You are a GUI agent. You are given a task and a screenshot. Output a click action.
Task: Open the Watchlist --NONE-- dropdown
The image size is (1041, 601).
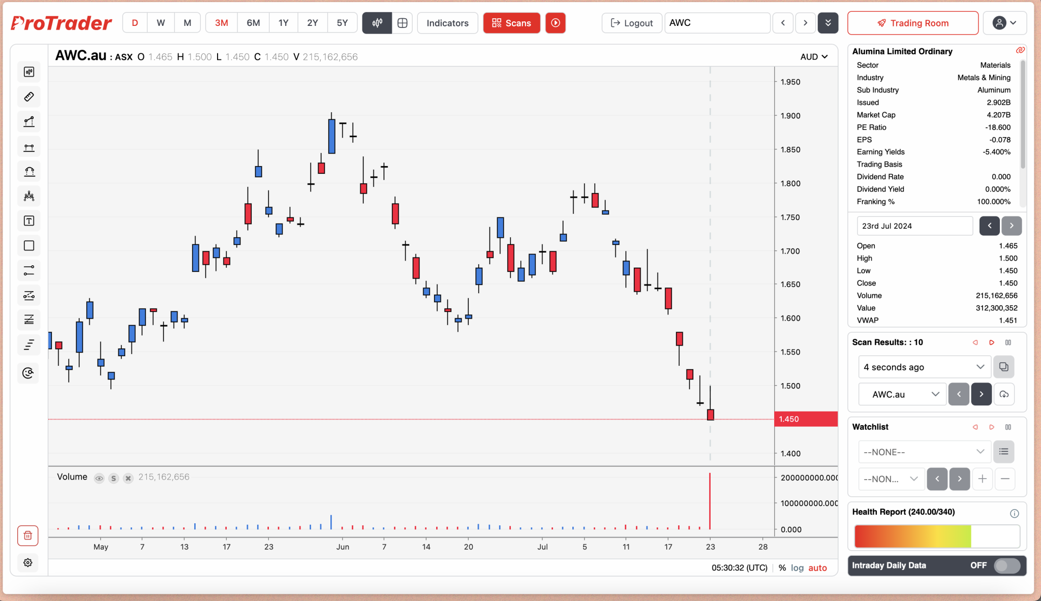click(924, 452)
